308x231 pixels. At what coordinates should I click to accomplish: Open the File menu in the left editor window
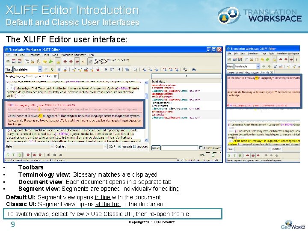click(x=8, y=55)
